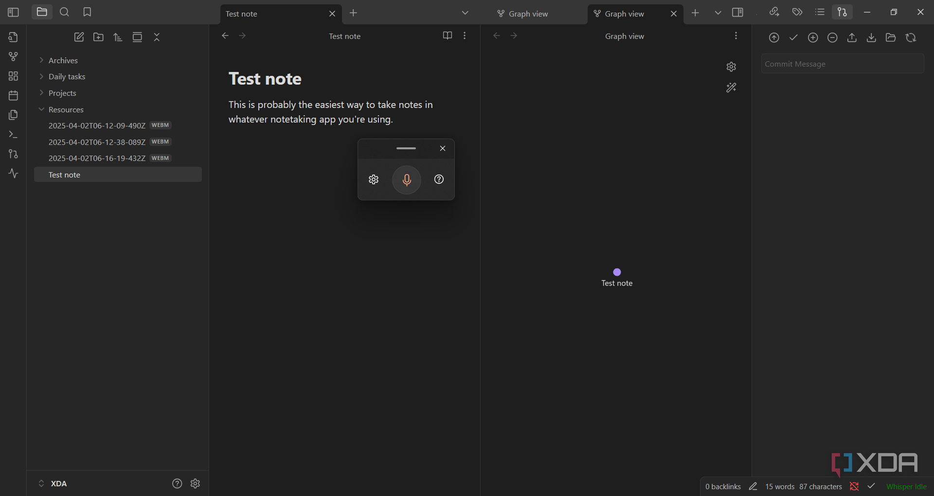
Task: Open graph view from ribbon
Action: coord(13,56)
